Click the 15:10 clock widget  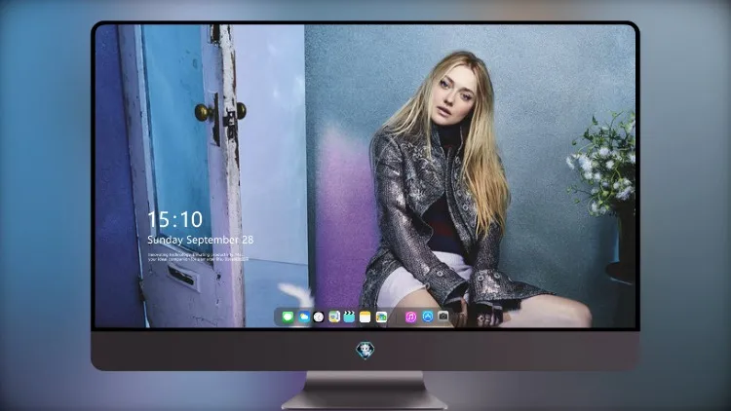click(x=175, y=219)
